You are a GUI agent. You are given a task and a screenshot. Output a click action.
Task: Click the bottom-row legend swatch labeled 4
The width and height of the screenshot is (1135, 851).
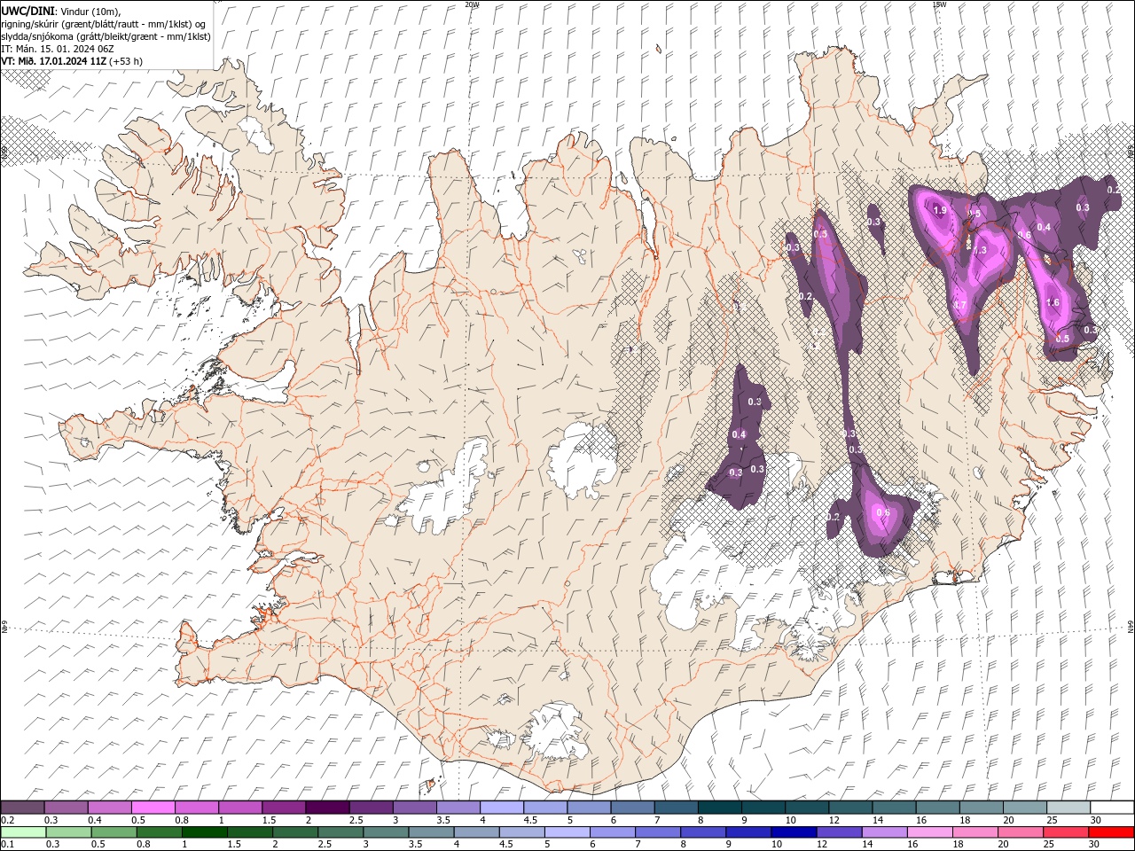point(475,832)
